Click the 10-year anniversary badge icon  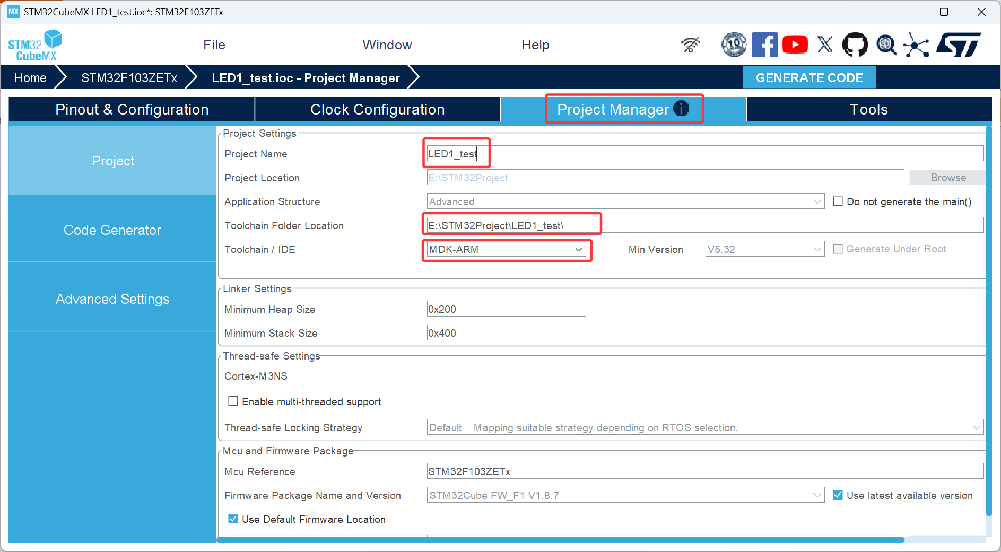click(x=734, y=45)
